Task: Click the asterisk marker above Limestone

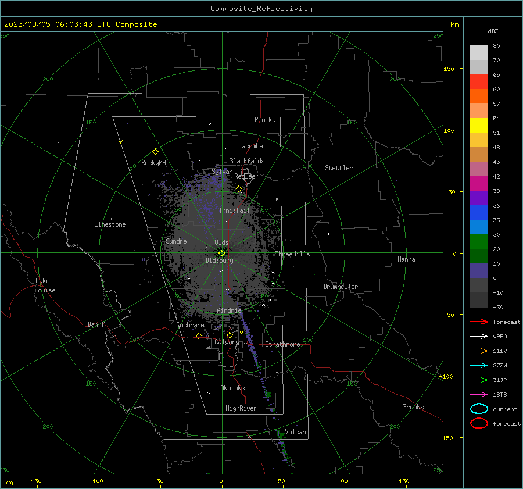Action: click(110, 219)
